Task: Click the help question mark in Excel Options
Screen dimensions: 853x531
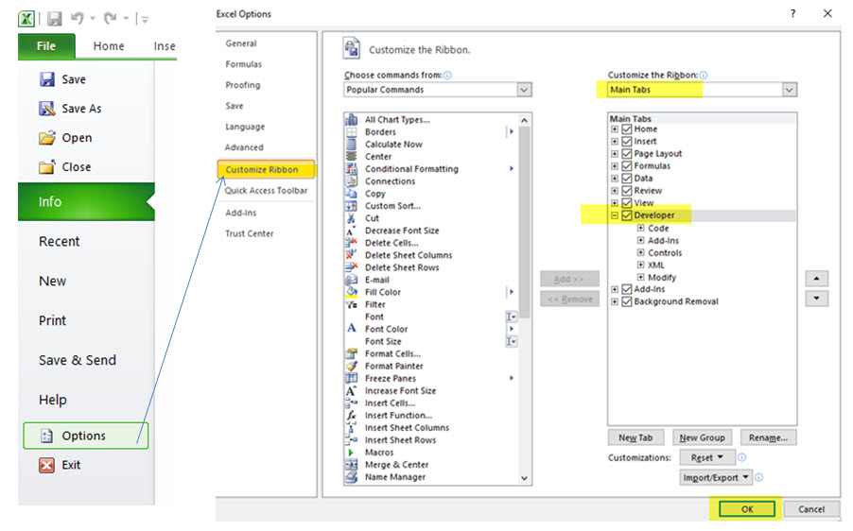Action: (x=793, y=13)
